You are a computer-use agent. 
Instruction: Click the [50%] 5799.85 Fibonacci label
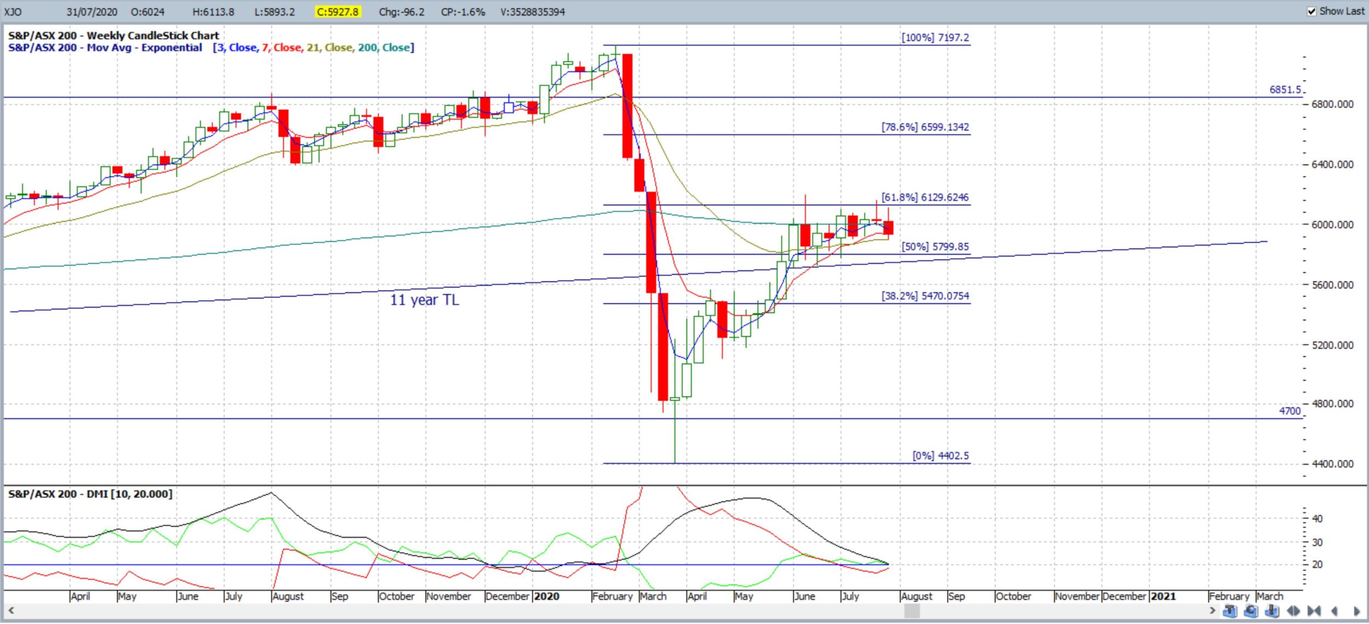tap(935, 246)
